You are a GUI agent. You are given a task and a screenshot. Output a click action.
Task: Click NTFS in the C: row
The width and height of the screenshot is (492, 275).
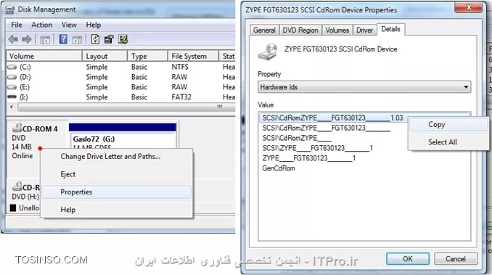pos(180,67)
